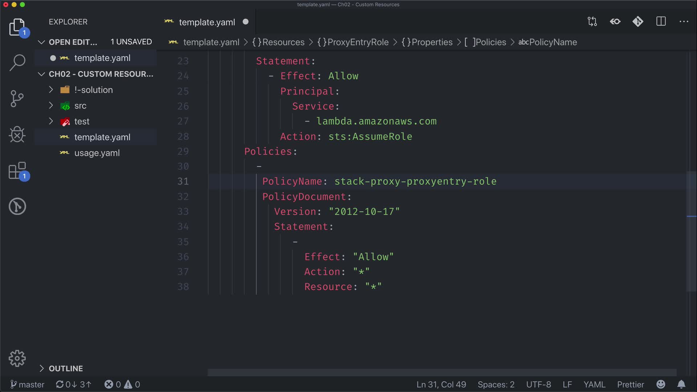The image size is (697, 392).
Task: Click the Split Editor Right icon
Action: (x=661, y=21)
